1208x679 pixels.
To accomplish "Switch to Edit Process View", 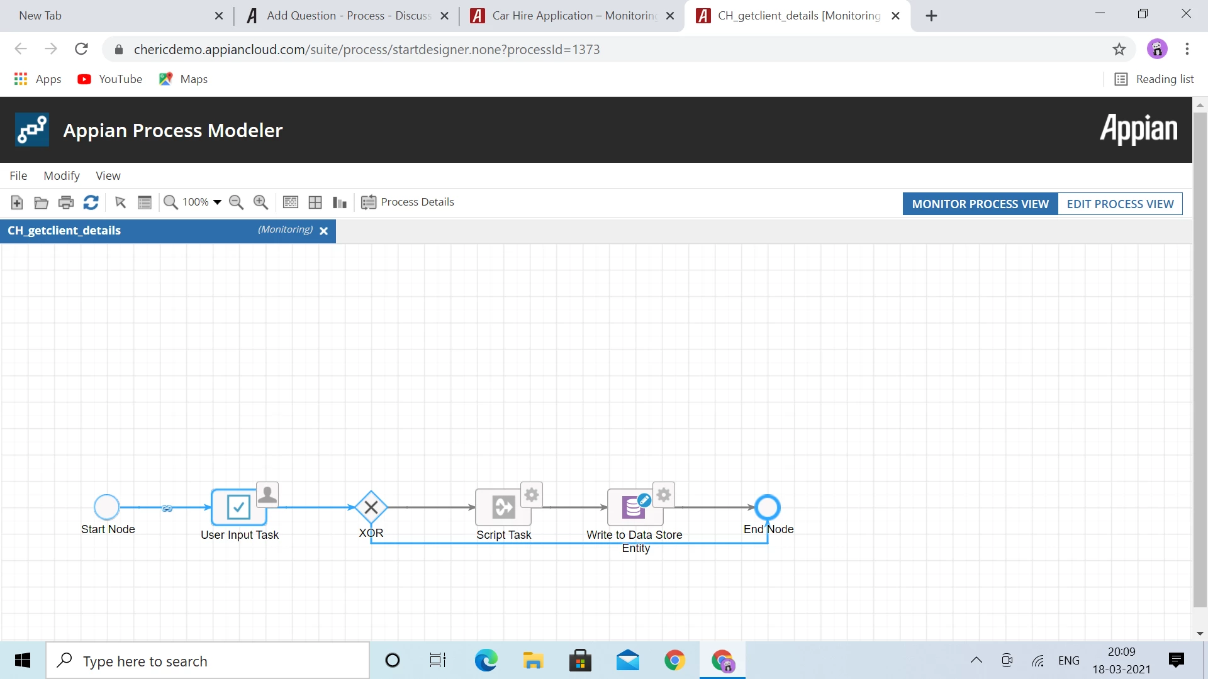I will pos(1120,204).
